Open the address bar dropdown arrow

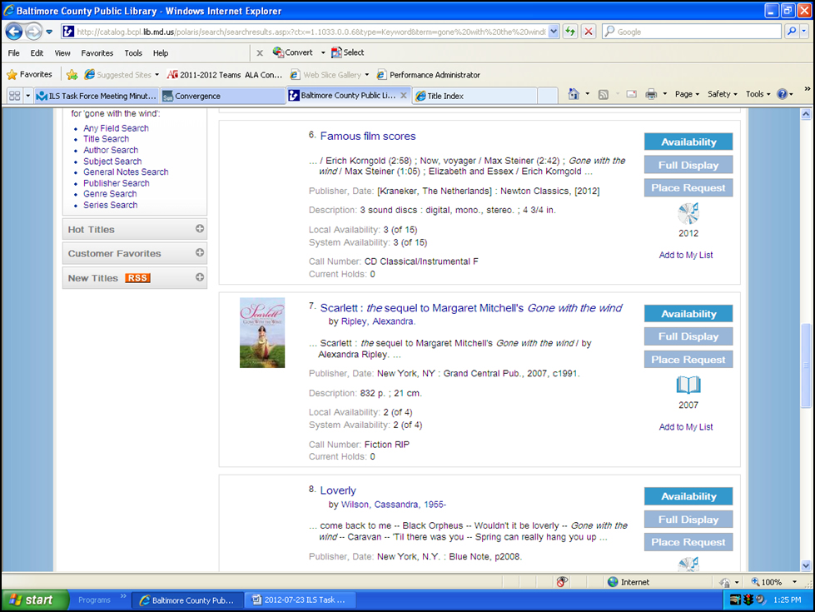pyautogui.click(x=554, y=31)
